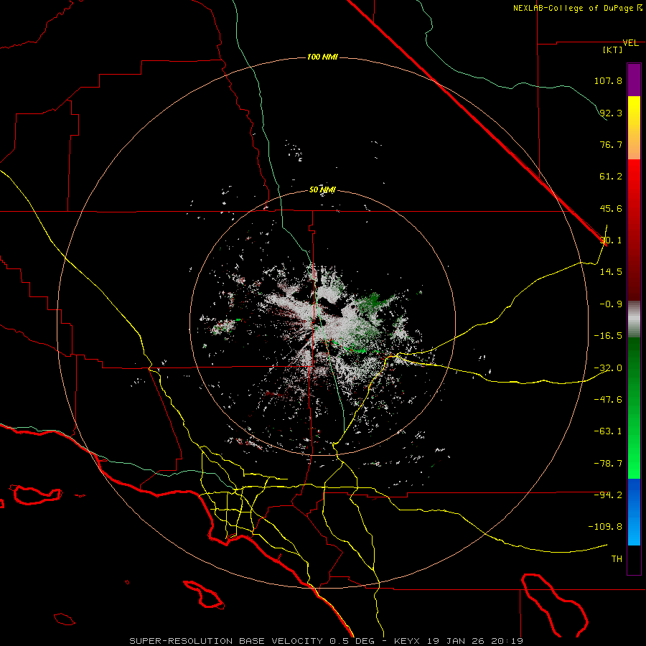The image size is (646, 646).
Task: Select the 92.3 scale value
Action: point(611,113)
